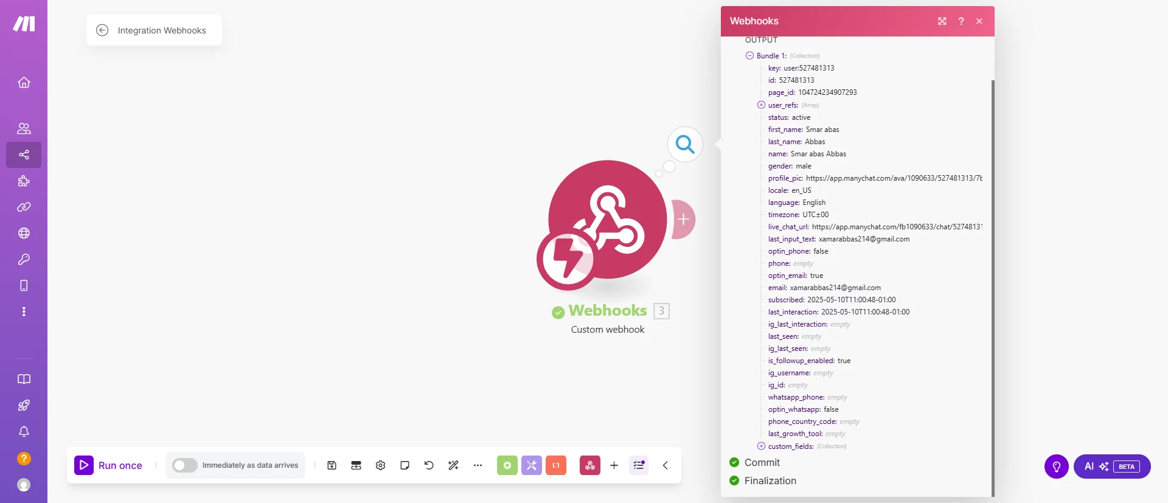Screen dimensions: 1168x503
Task: Click the timezone value UTC±00
Action: (816, 215)
